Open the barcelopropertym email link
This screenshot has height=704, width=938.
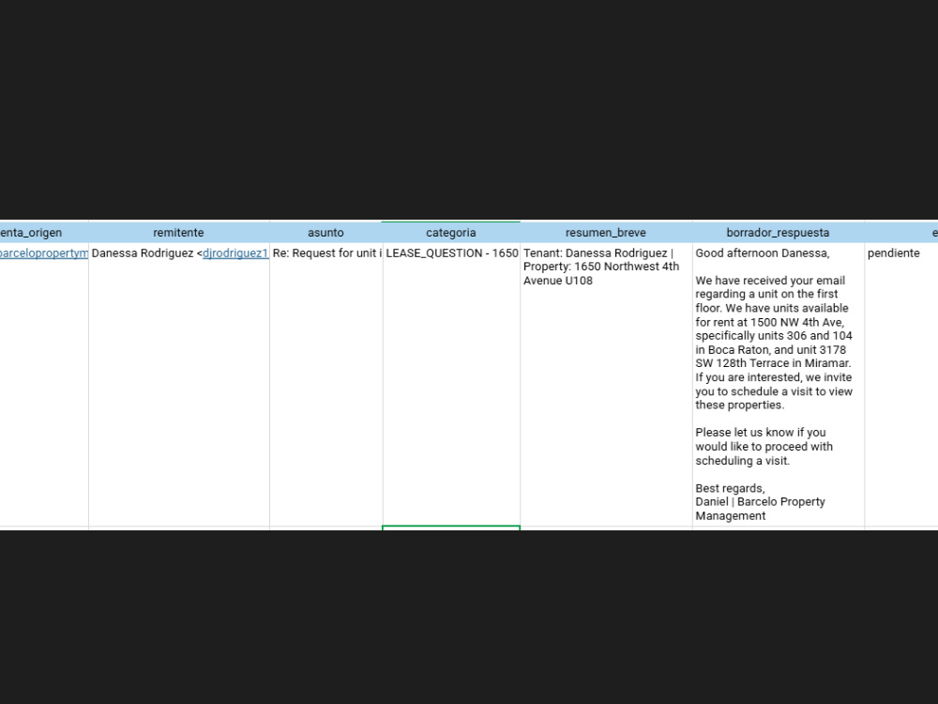pos(44,253)
